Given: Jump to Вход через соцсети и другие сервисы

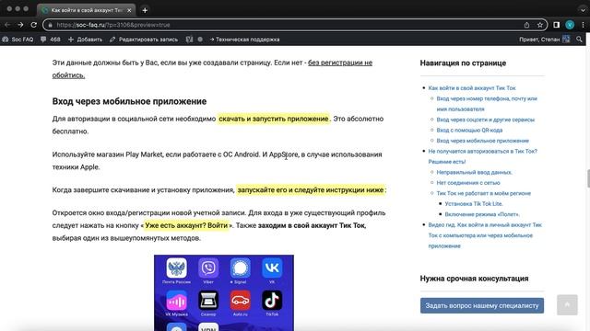Looking at the screenshot, I should click(486, 120).
